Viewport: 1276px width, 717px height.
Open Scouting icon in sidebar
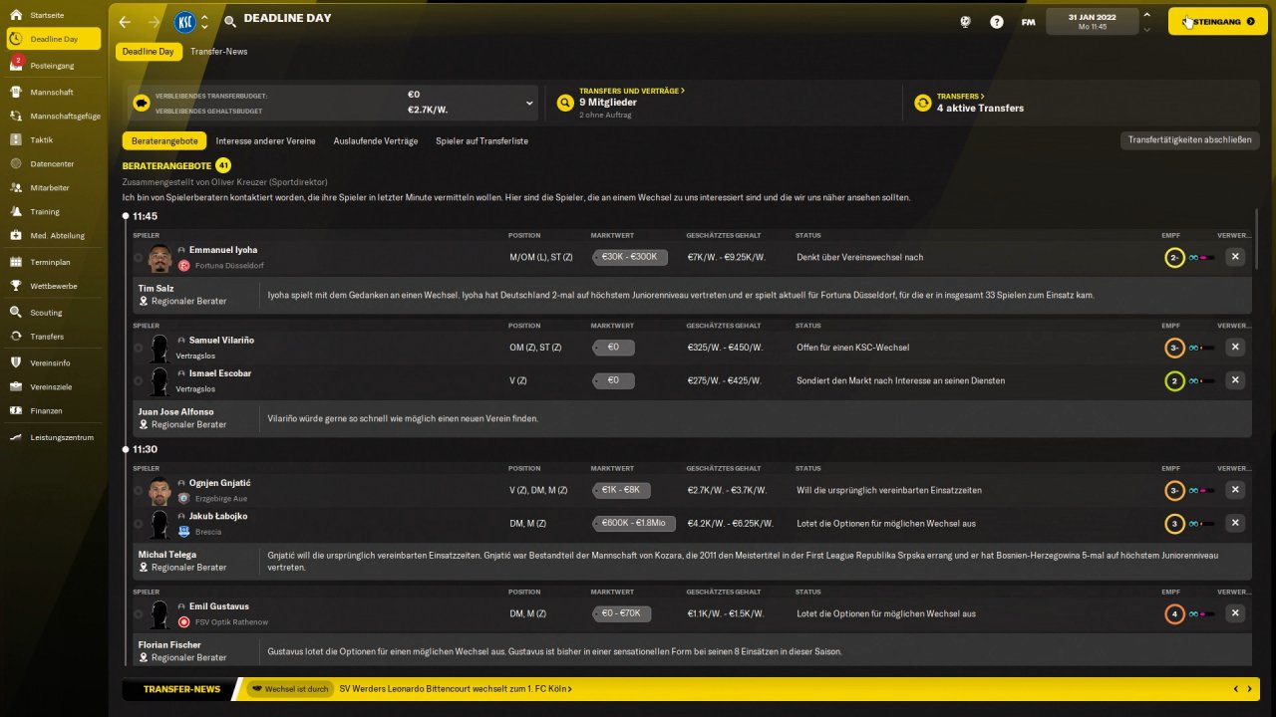16,313
